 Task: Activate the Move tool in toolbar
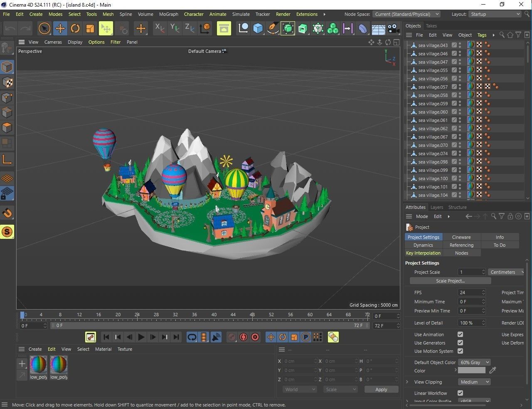pyautogui.click(x=60, y=28)
